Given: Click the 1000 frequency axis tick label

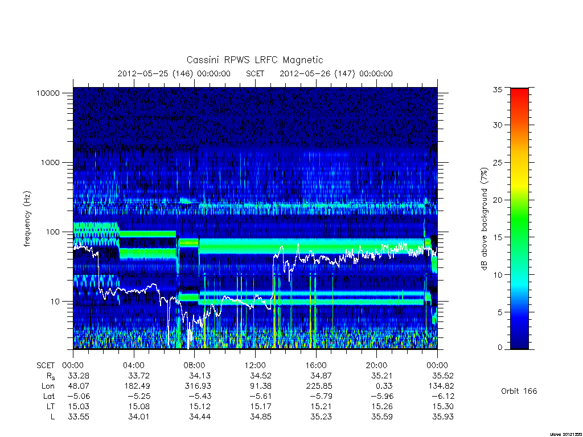Looking at the screenshot, I should (51, 163).
